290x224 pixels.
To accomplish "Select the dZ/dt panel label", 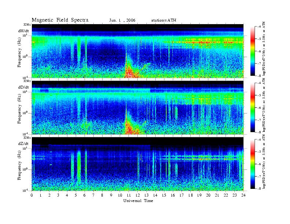I will 23,143.
